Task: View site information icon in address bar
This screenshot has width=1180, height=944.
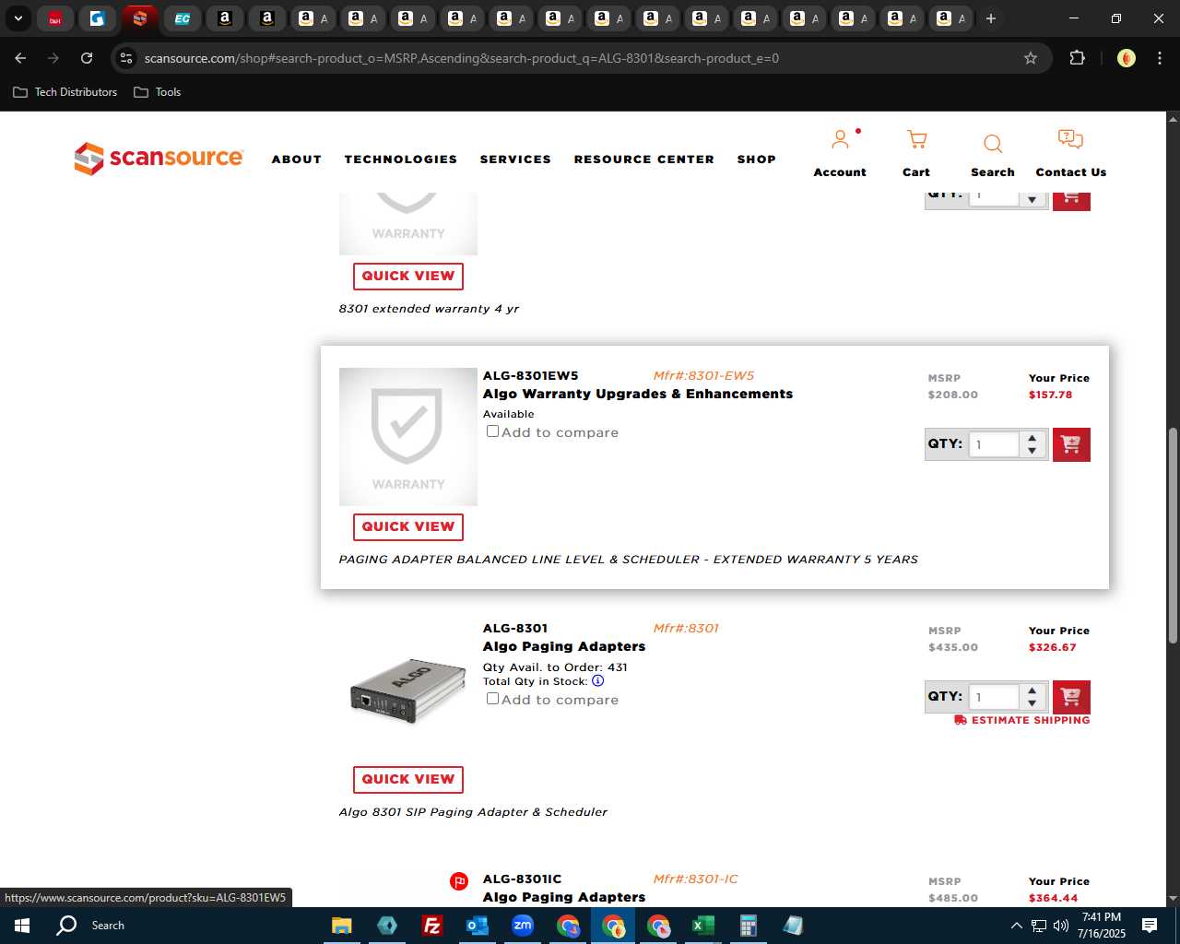Action: [x=126, y=58]
